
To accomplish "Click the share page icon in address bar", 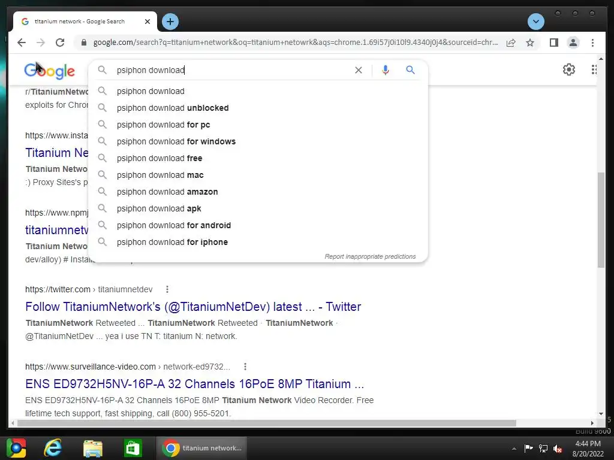I will (511, 43).
